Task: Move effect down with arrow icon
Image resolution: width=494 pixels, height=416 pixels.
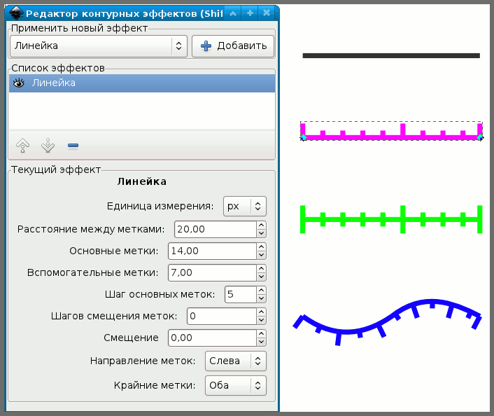Action: (48, 146)
